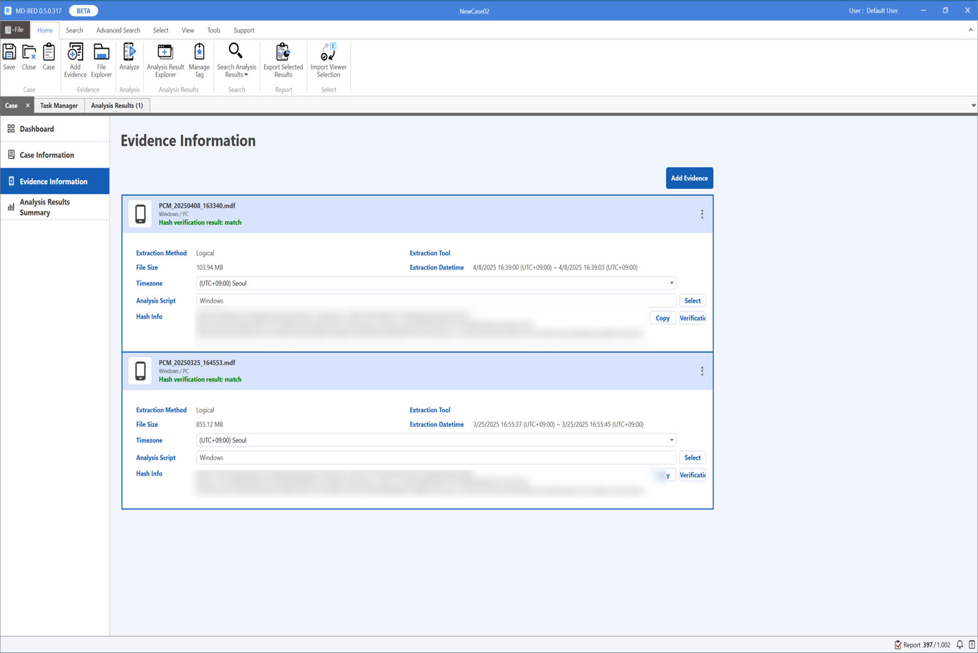The width and height of the screenshot is (978, 653).
Task: Click notification bell in status bar
Action: tap(960, 645)
